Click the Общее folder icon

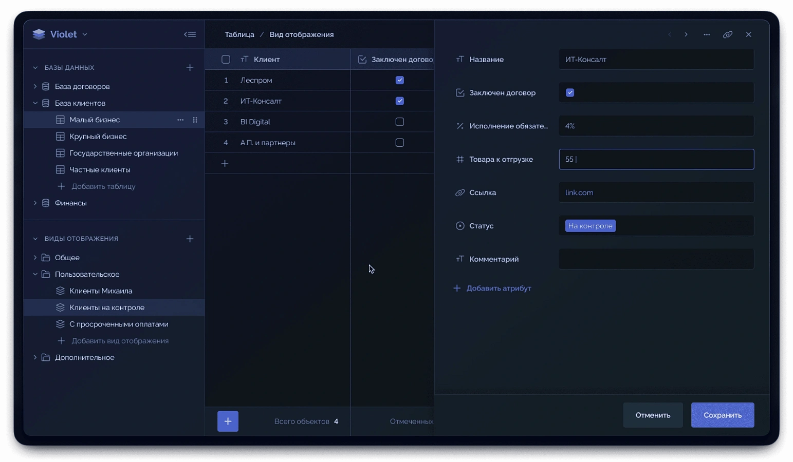tap(46, 257)
